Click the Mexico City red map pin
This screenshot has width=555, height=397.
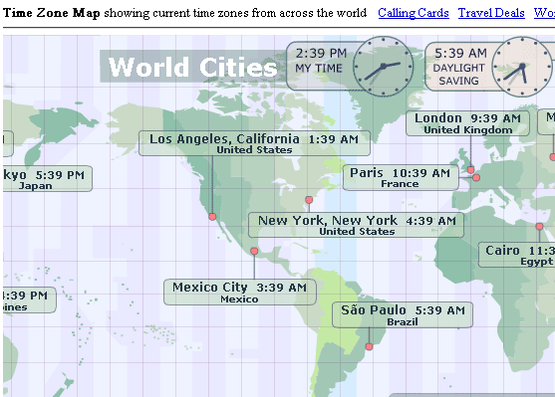254,252
